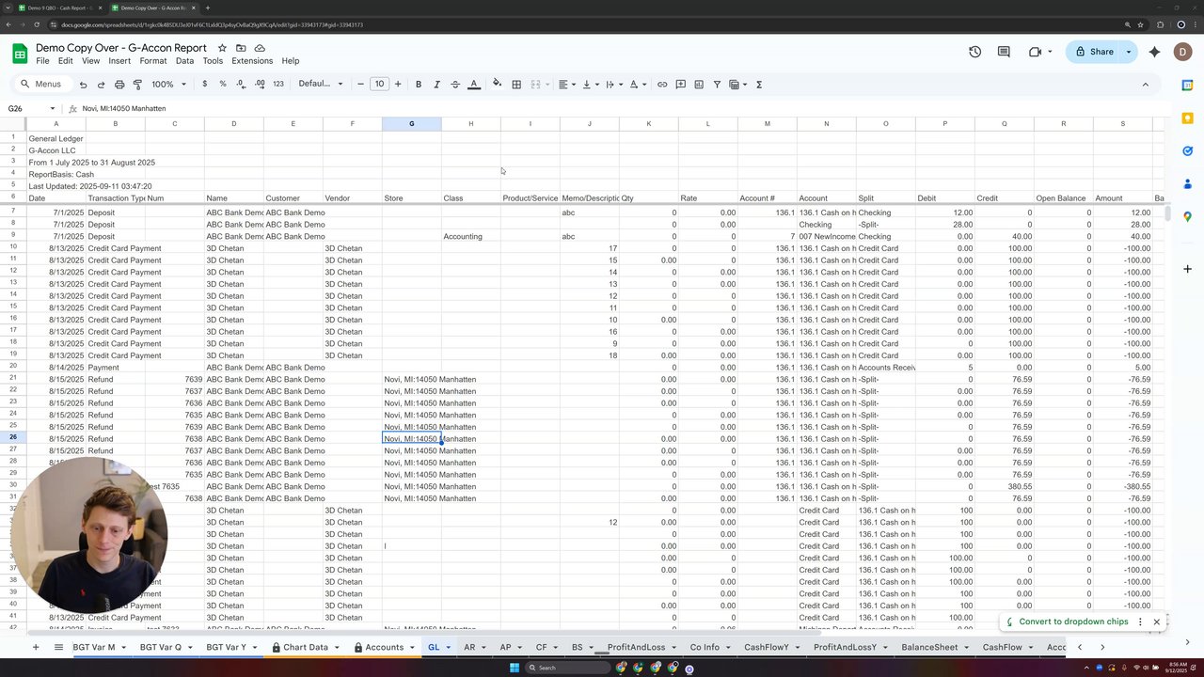Click Convert to dropdown chips suggestion
The width and height of the screenshot is (1204, 677).
pos(1067,622)
